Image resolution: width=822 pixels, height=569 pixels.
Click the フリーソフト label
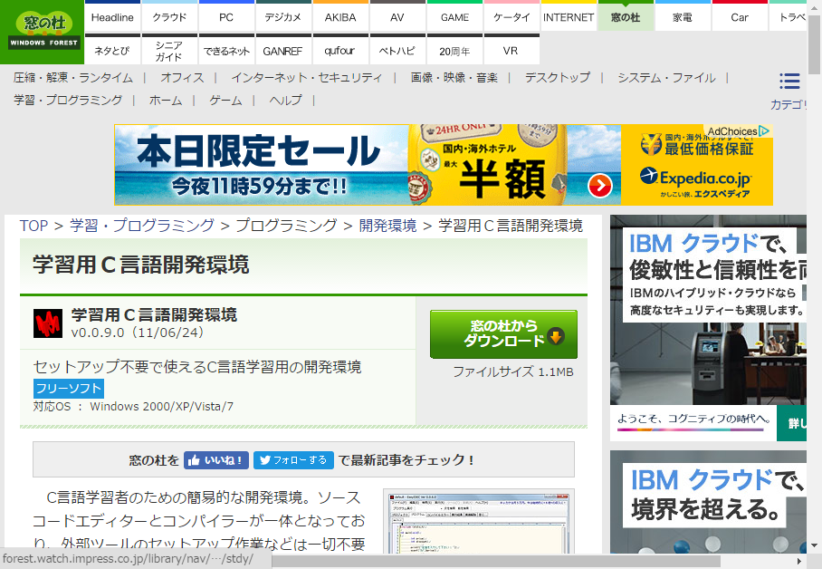(69, 389)
